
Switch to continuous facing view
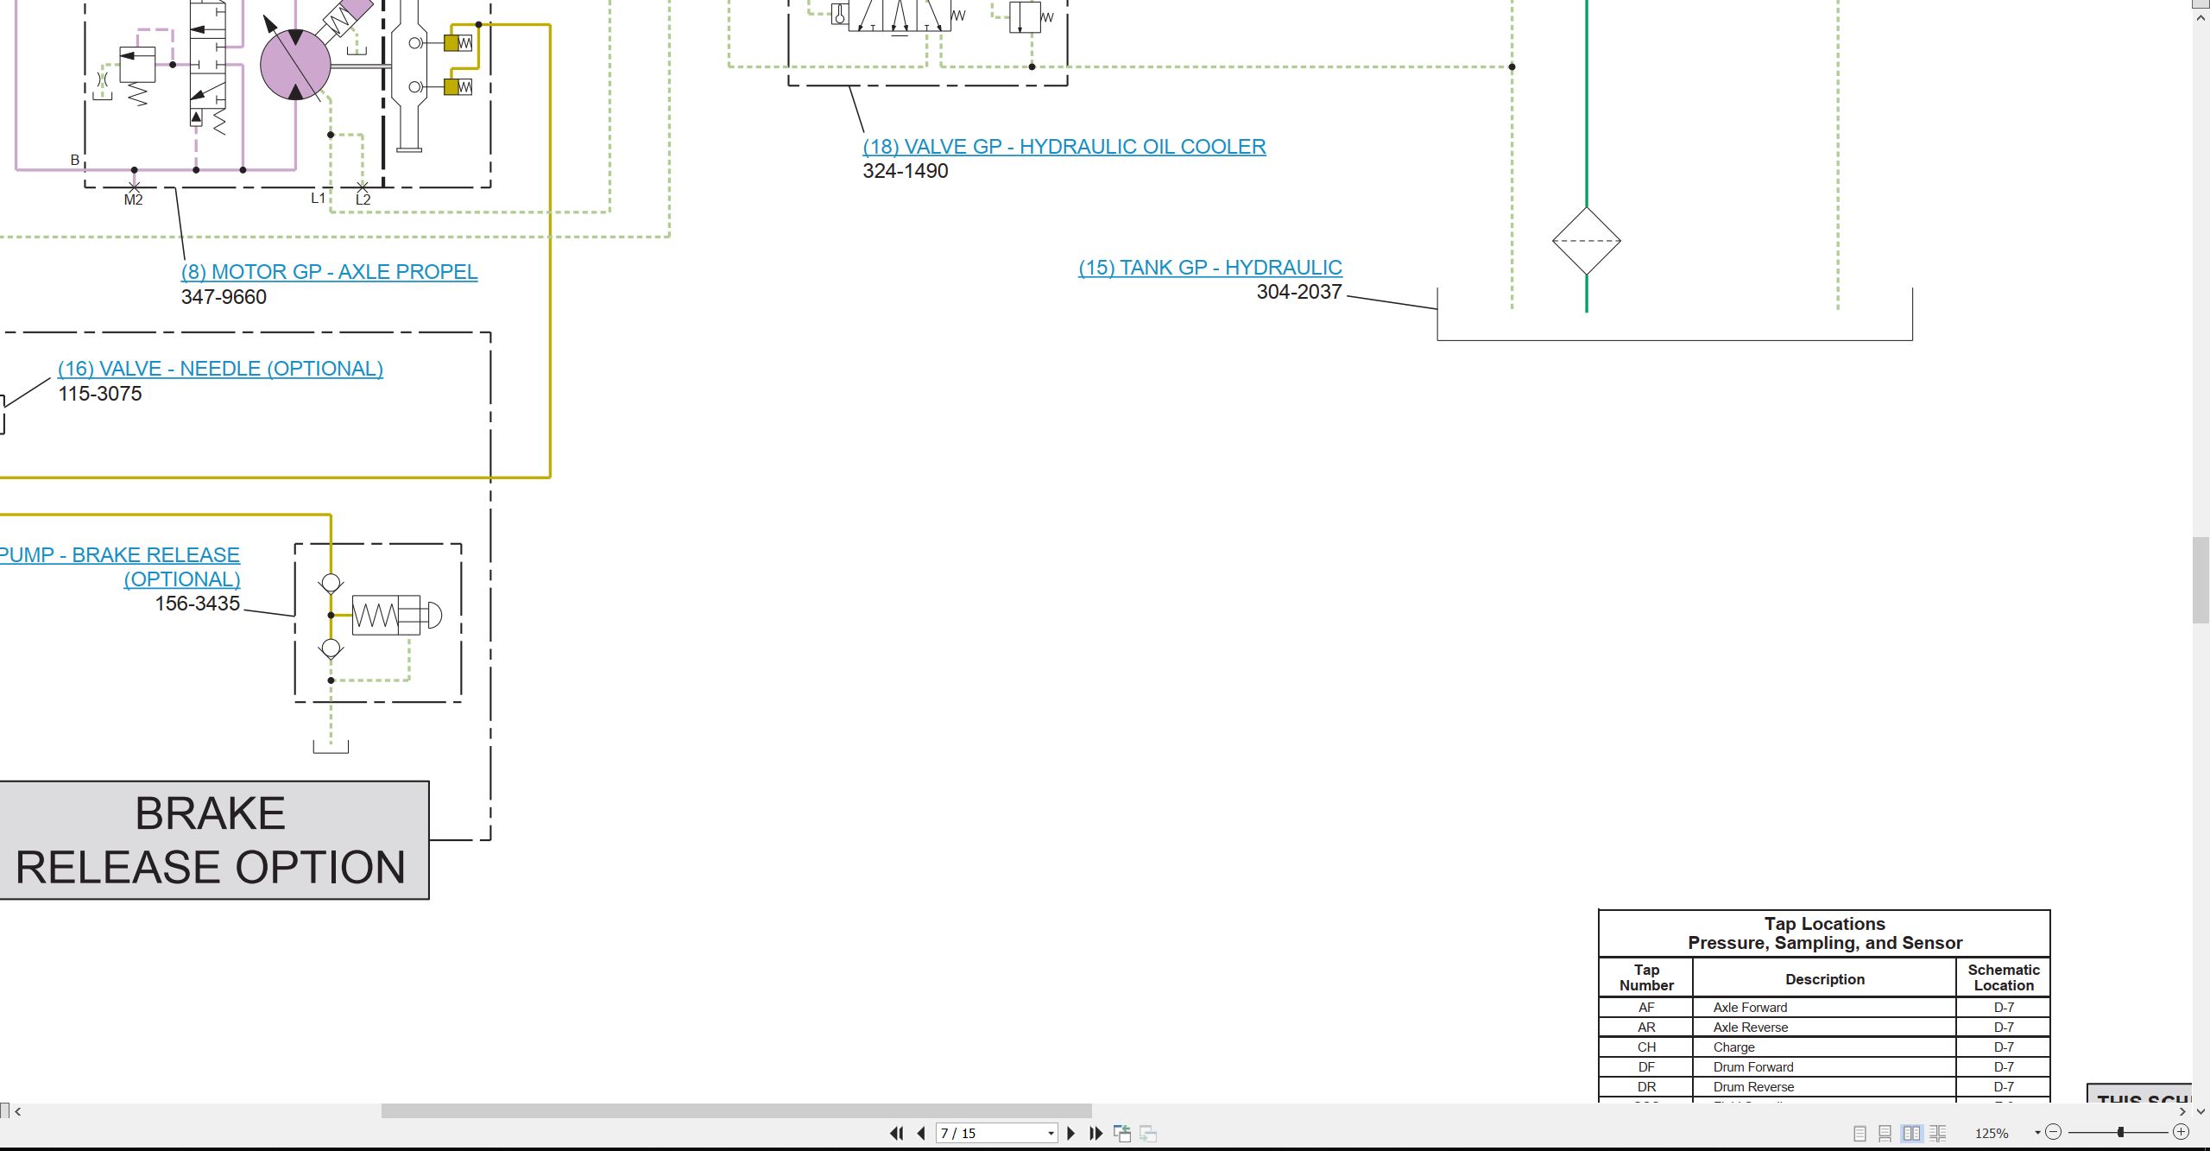1938,1133
